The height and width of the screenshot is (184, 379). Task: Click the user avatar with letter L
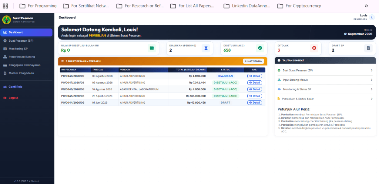coord(372,17)
